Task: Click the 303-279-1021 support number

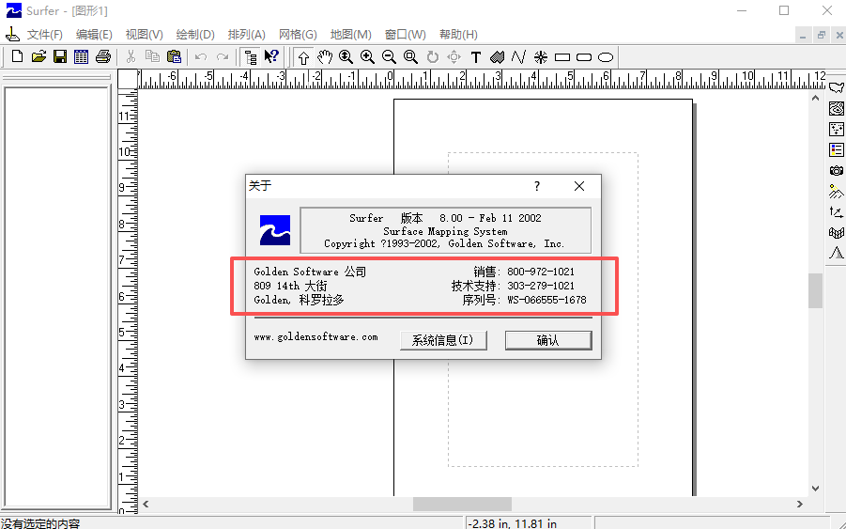Action: (x=541, y=286)
